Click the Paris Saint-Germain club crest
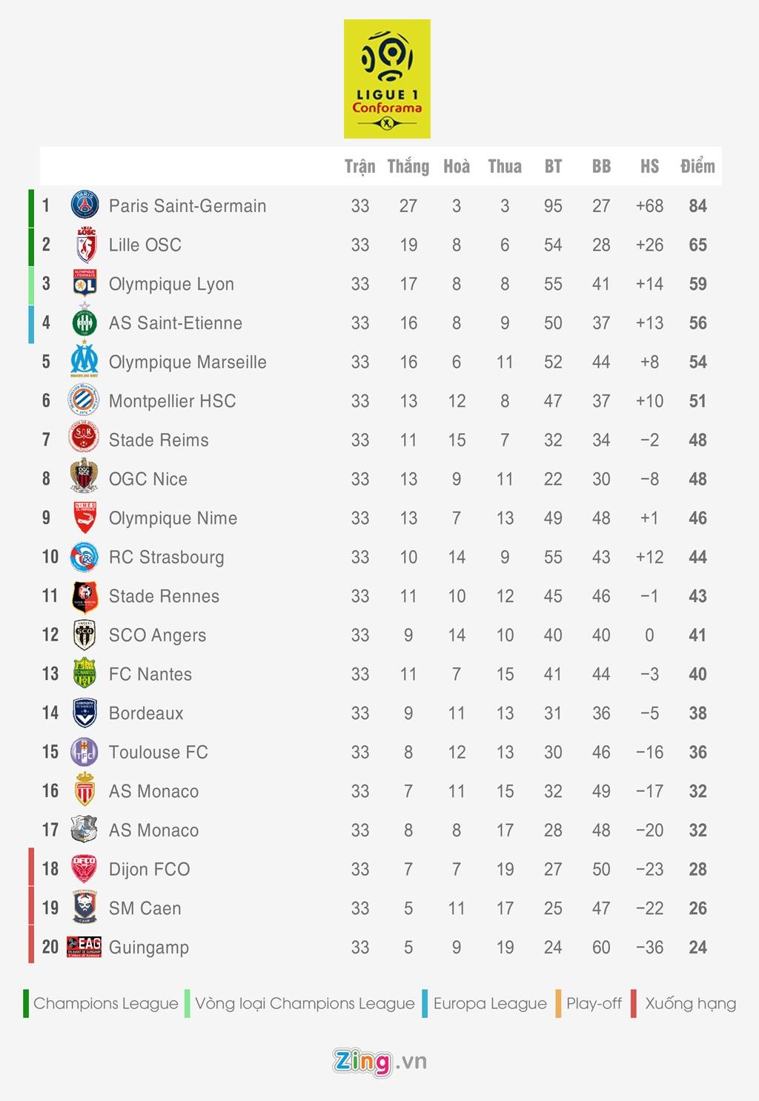This screenshot has width=759, height=1101. (x=84, y=205)
